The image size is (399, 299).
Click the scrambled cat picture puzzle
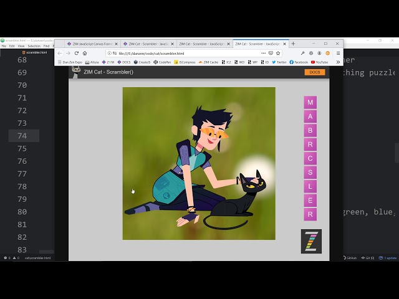(x=199, y=163)
